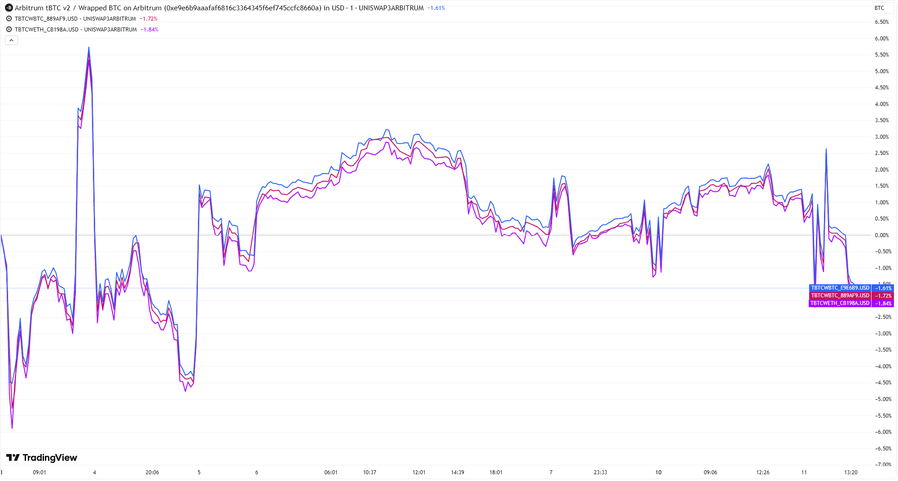The height and width of the screenshot is (481, 898).
Task: Click the icon next to TBTCWETH_CB198A.USD legend
Action: coord(9,30)
